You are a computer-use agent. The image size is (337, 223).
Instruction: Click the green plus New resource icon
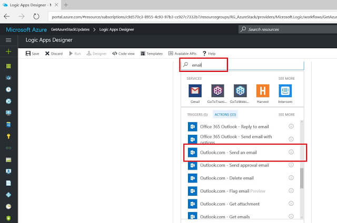8,51
